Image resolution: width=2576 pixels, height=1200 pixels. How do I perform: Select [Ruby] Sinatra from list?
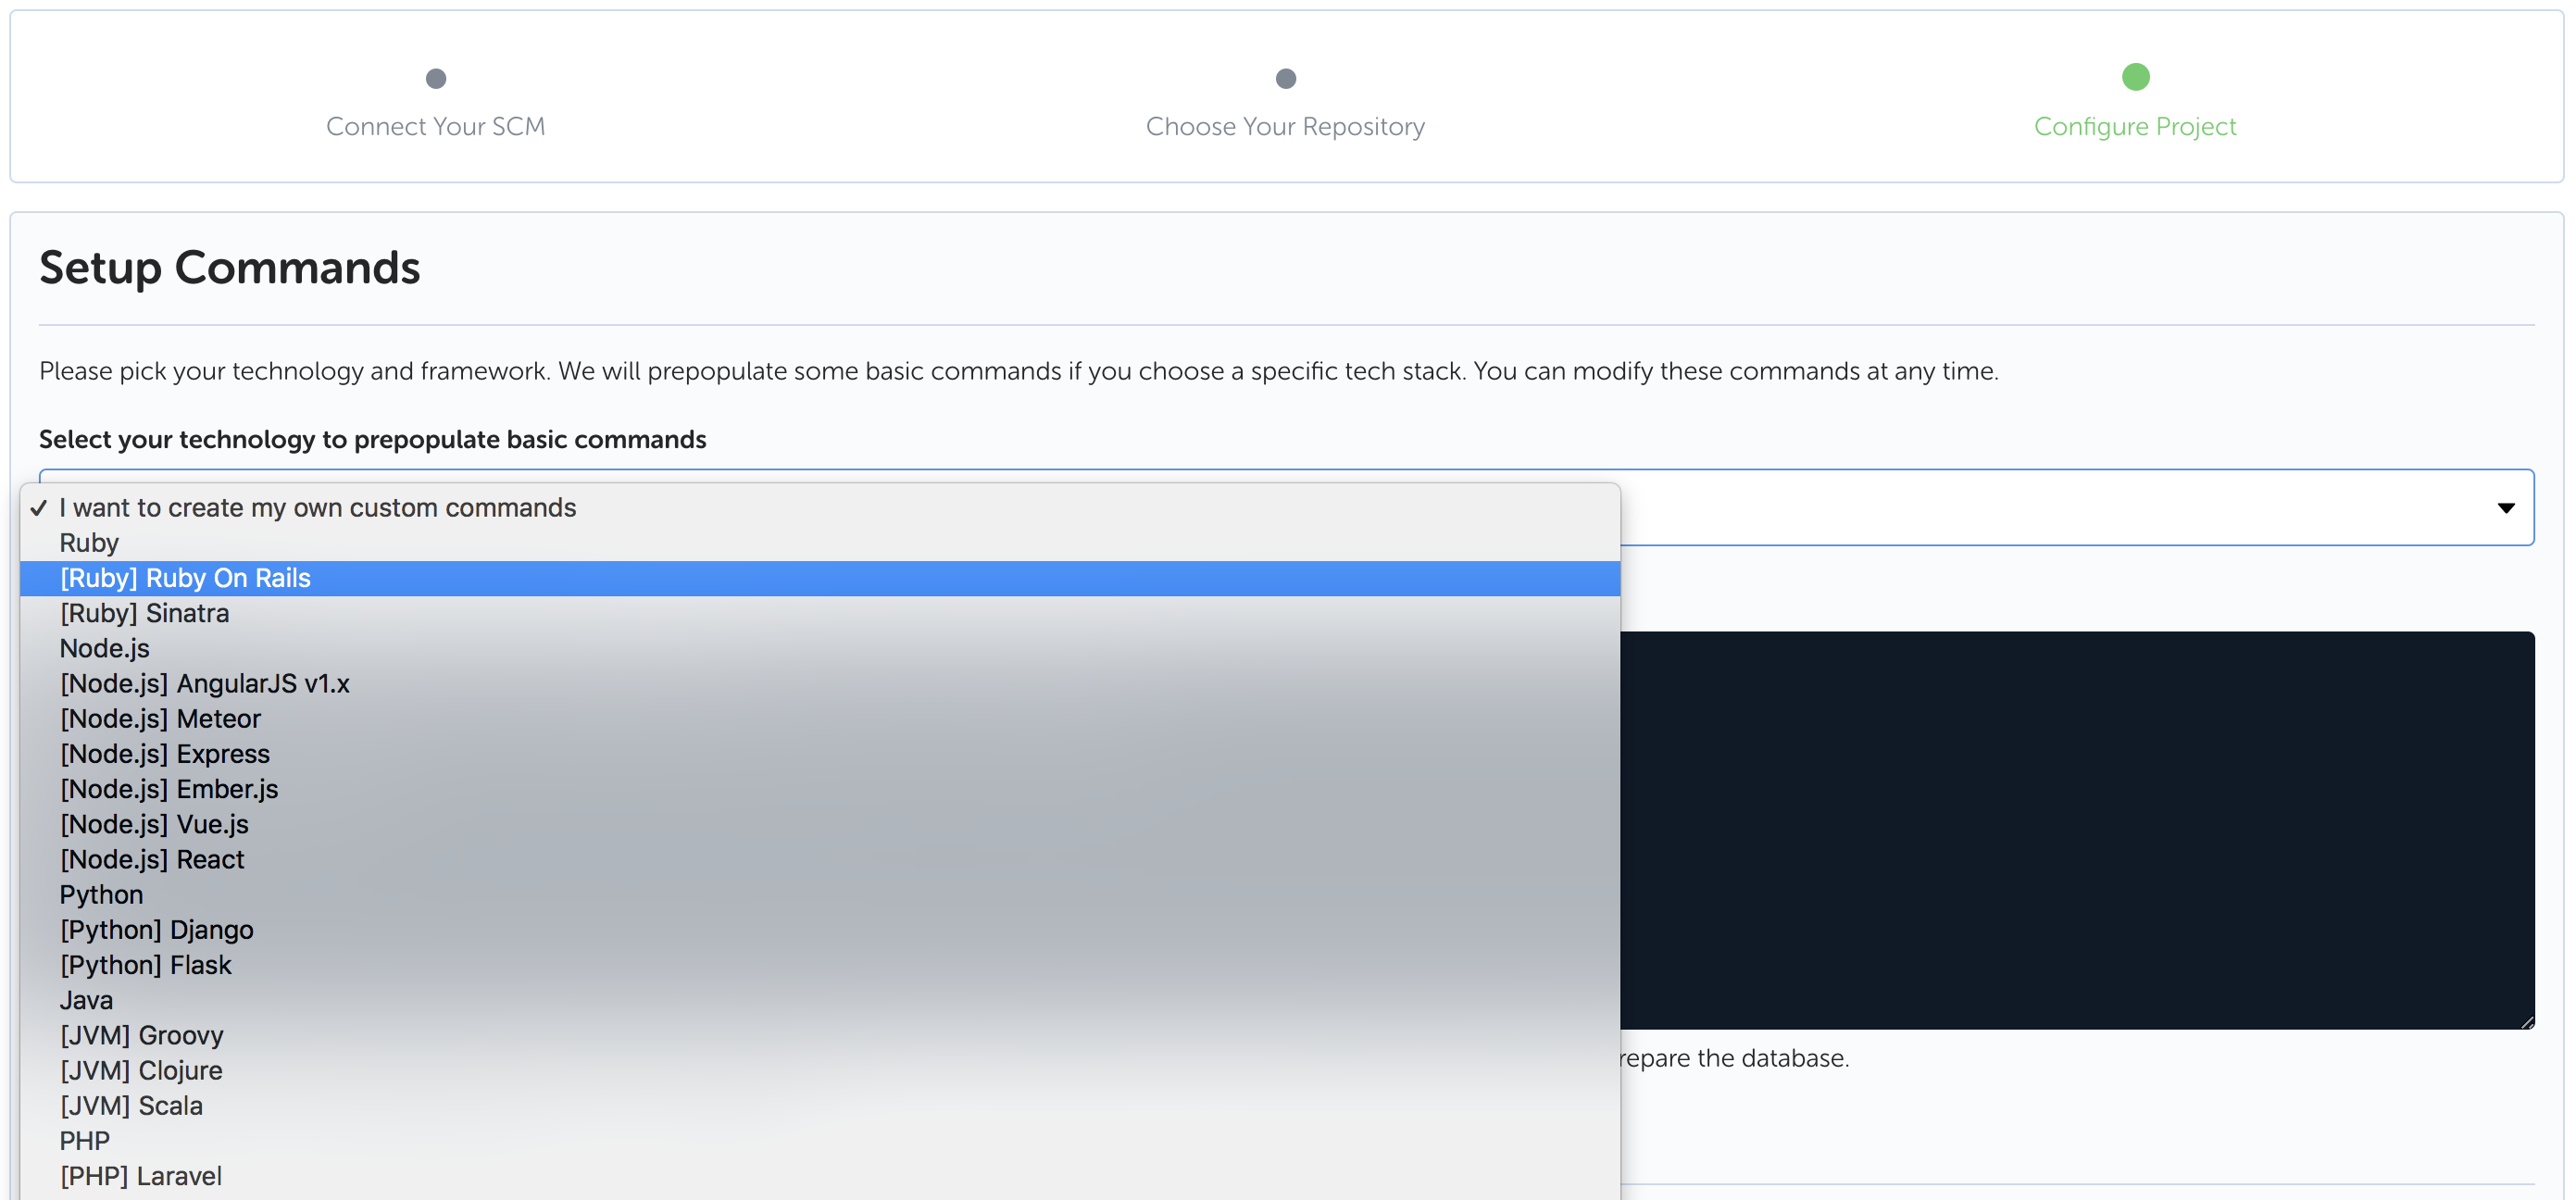(820, 613)
